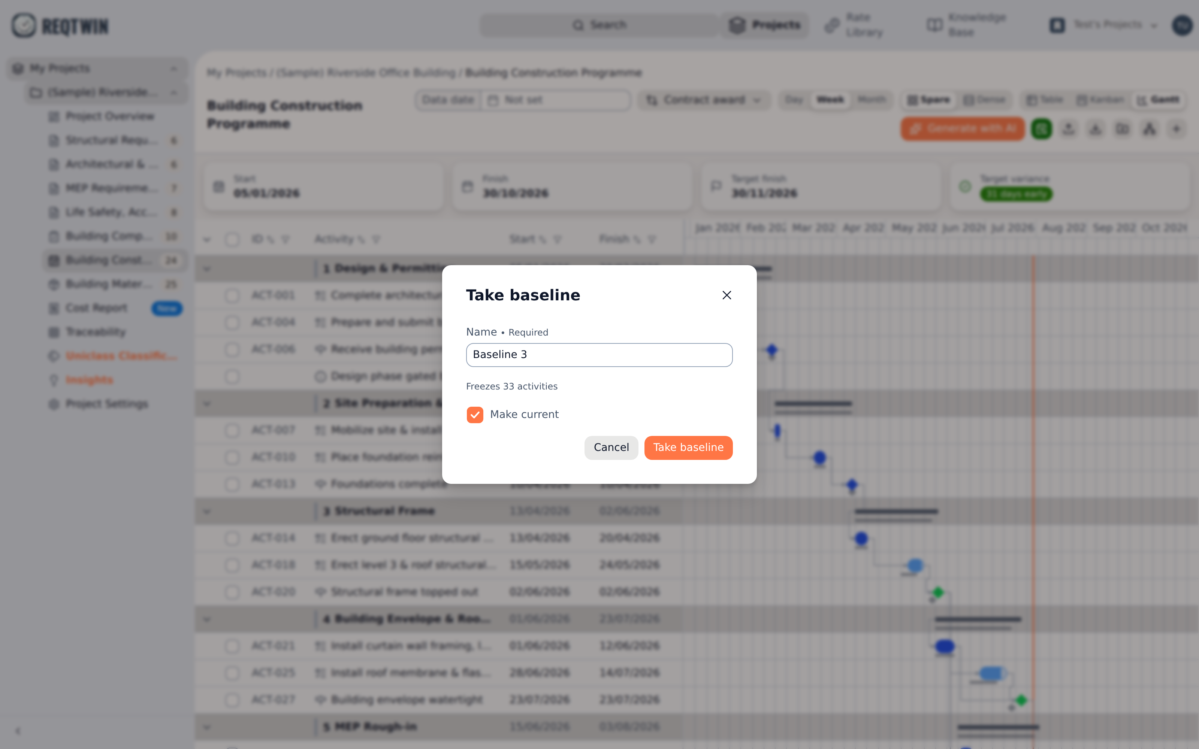Click the flag icon beside Target finish
Screen dimensions: 1199x749
point(716,187)
